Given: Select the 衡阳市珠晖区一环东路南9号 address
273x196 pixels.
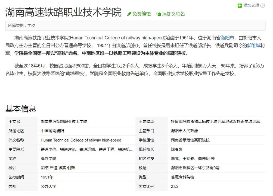Looking at the screenshot, I should click(x=195, y=168).
